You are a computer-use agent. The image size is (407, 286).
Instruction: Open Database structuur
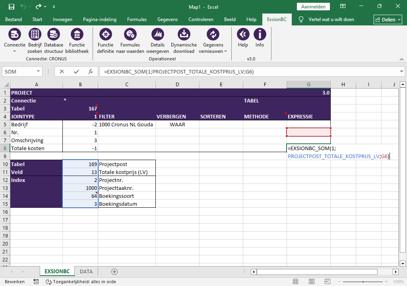pyautogui.click(x=54, y=34)
